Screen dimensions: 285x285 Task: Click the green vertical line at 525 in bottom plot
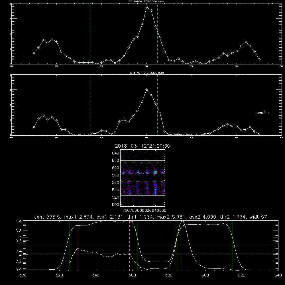[x=69, y=246]
